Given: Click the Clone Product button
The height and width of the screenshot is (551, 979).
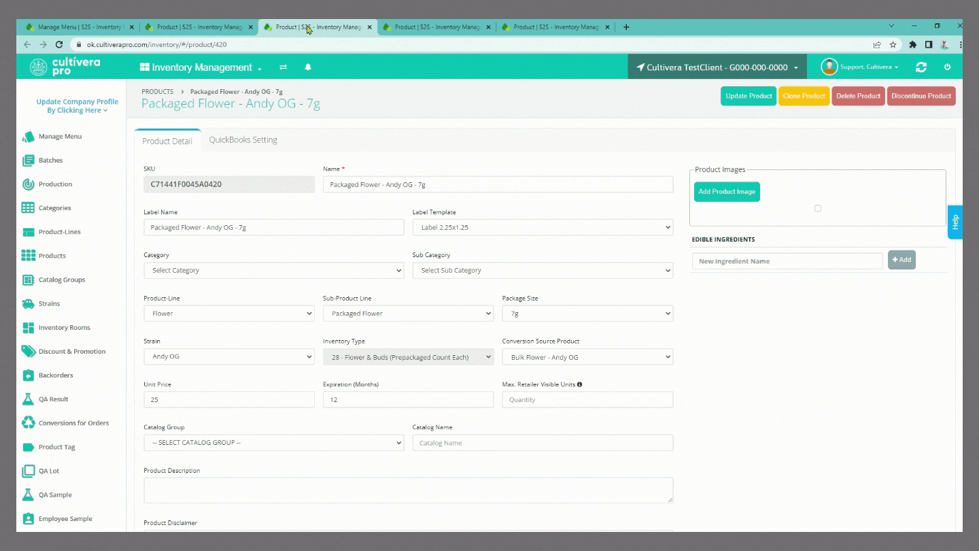Looking at the screenshot, I should (804, 96).
